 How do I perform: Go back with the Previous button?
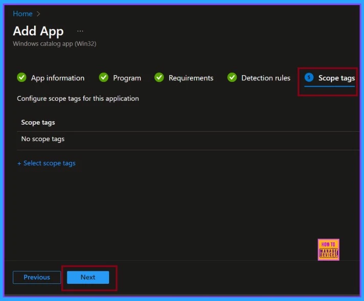pyautogui.click(x=37, y=277)
